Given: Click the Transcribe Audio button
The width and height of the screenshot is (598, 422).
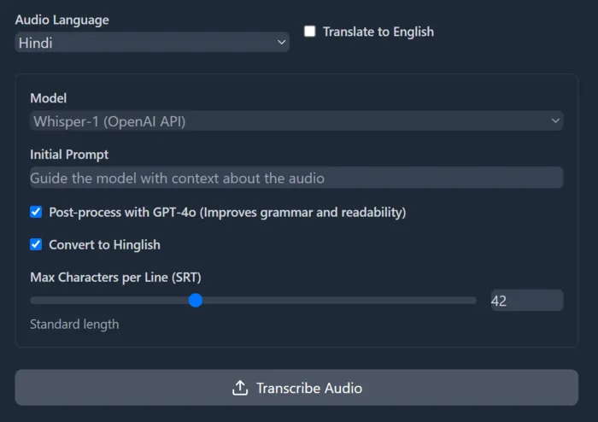Looking at the screenshot, I should point(296,387).
